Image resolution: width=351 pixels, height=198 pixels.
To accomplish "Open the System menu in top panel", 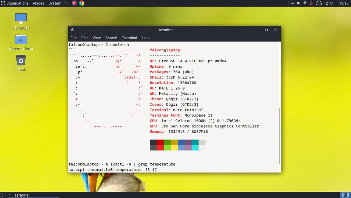I will (55, 3).
